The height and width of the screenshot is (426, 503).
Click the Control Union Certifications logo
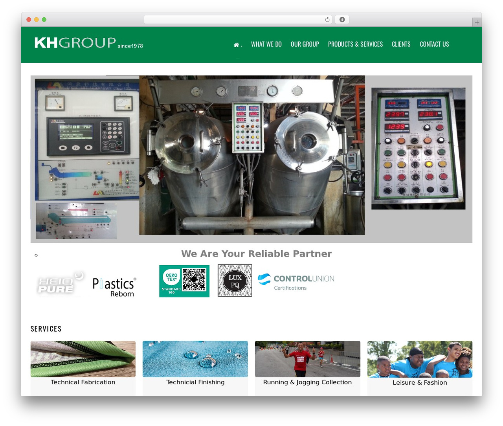coord(296,282)
